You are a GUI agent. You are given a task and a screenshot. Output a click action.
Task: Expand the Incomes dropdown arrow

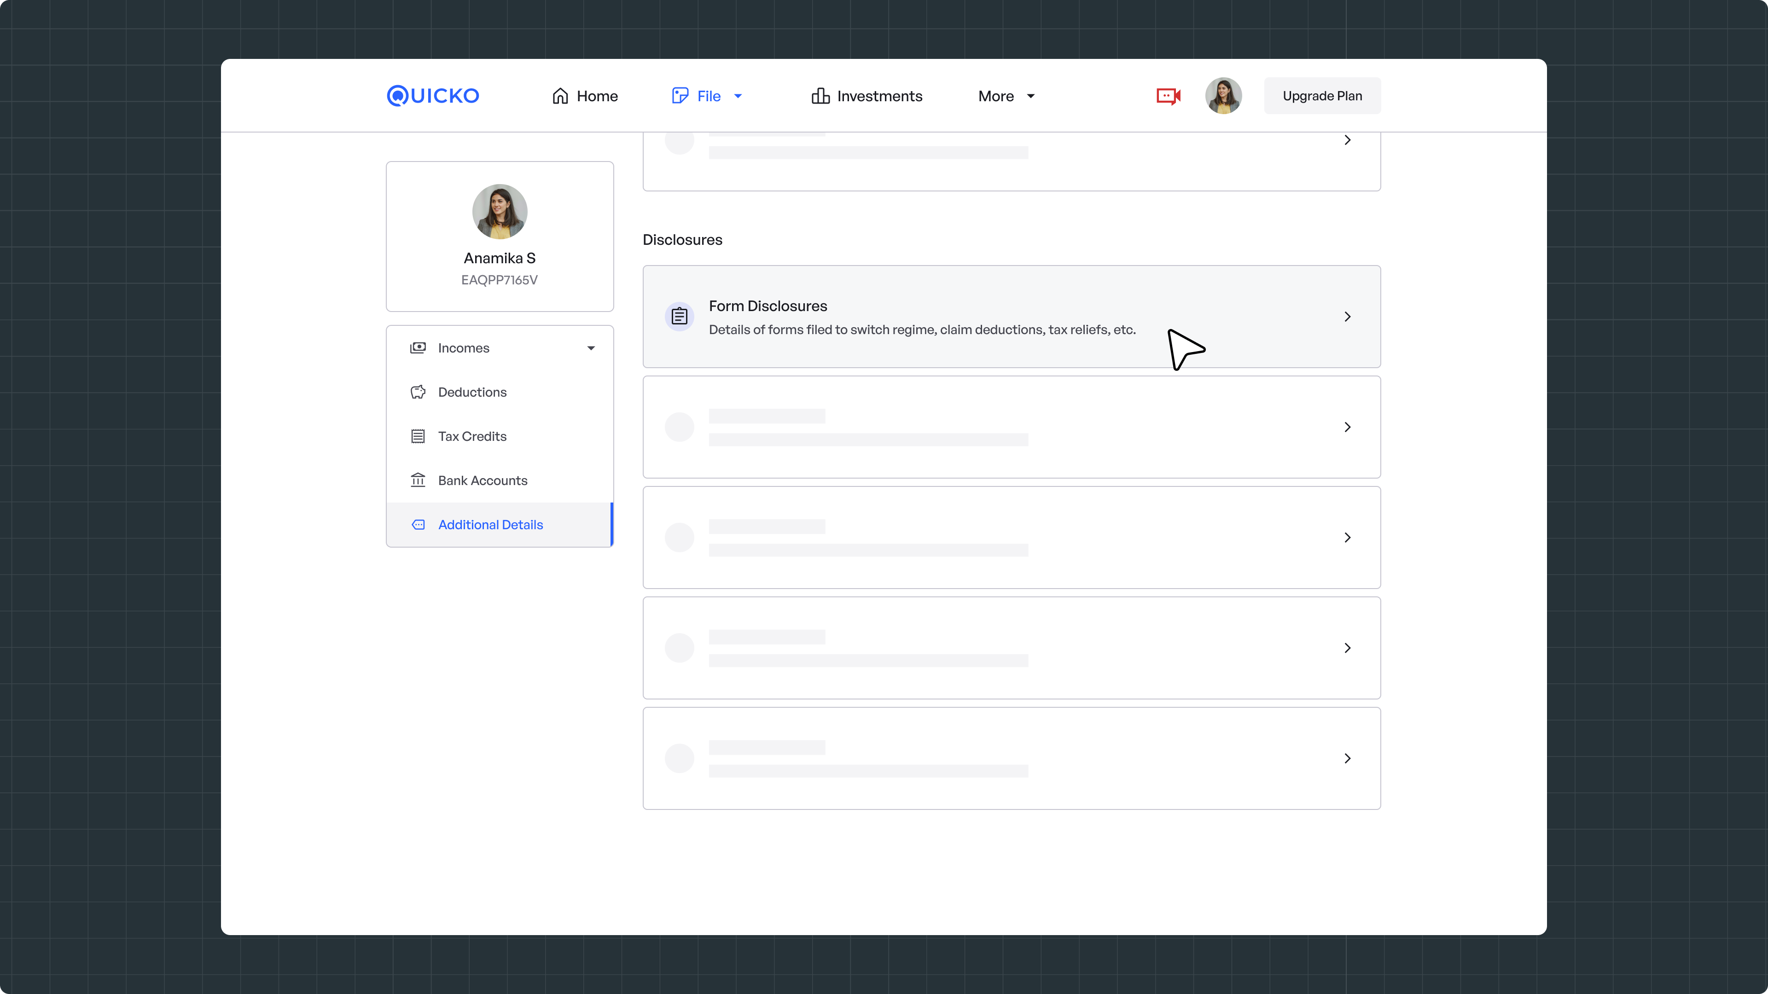click(x=591, y=348)
